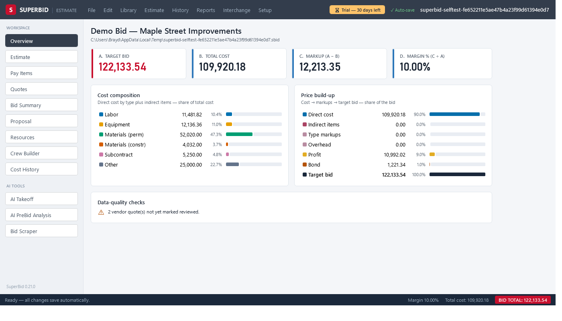562x321 pixels.
Task: Click the Other color swatch
Action: [x=101, y=165]
